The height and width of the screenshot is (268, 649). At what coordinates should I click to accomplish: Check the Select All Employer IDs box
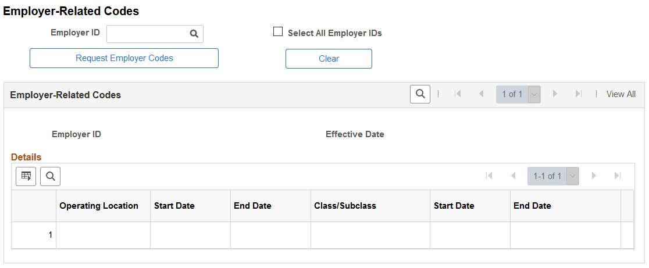click(278, 32)
